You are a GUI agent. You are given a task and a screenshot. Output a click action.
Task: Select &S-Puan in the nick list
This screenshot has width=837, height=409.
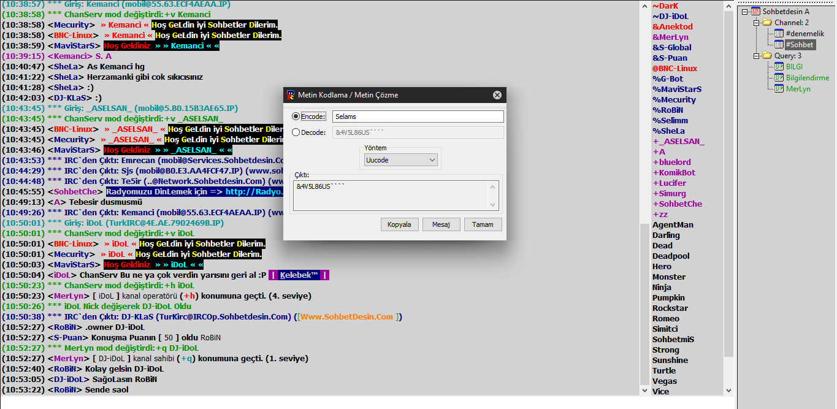(x=670, y=58)
